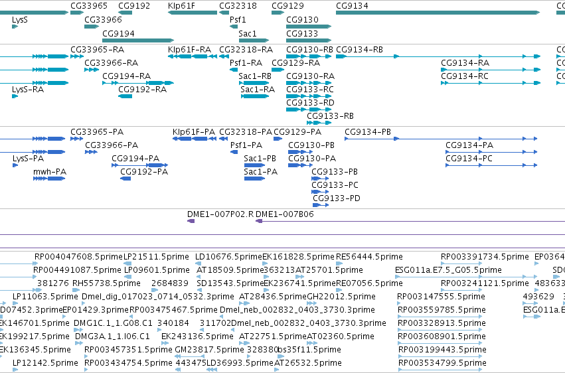Select the DME1-007B06 clone label

[285, 214]
